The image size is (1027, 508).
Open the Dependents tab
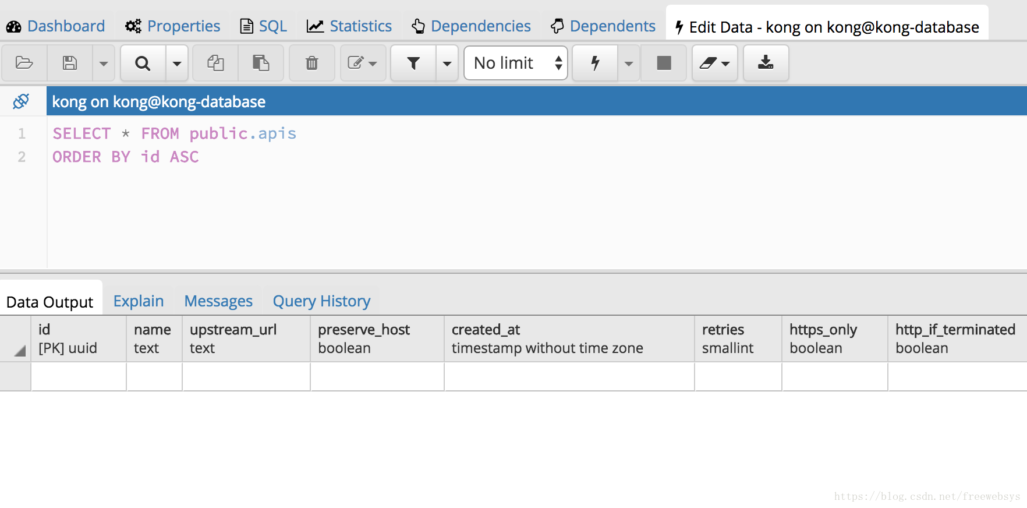(603, 26)
